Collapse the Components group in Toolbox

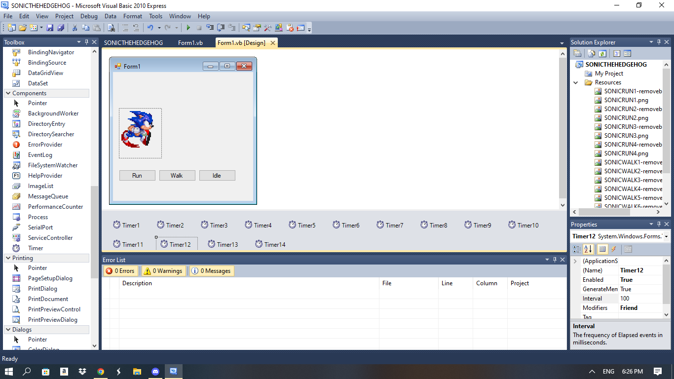[8, 93]
